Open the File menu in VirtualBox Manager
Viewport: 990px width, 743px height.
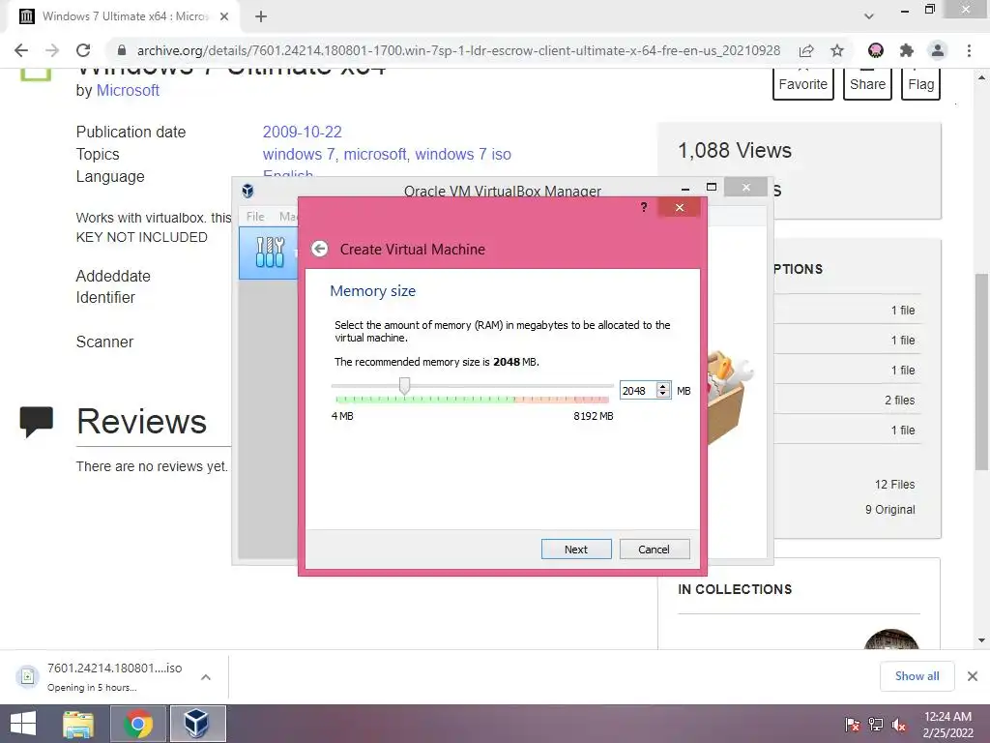coord(255,216)
